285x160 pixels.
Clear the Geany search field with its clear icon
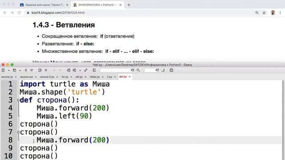(x=133, y=70)
